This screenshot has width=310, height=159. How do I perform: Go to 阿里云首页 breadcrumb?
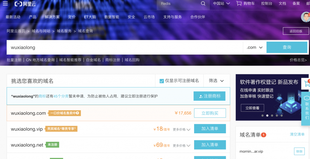pyautogui.click(x=16, y=31)
